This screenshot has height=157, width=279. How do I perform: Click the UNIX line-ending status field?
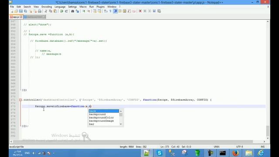(x=217, y=147)
